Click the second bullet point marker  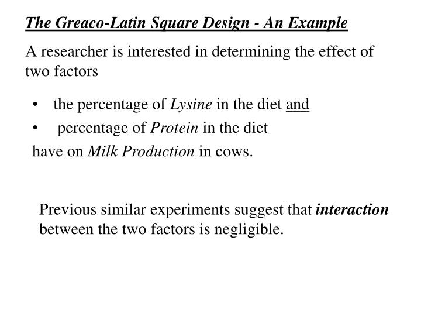click(x=34, y=128)
